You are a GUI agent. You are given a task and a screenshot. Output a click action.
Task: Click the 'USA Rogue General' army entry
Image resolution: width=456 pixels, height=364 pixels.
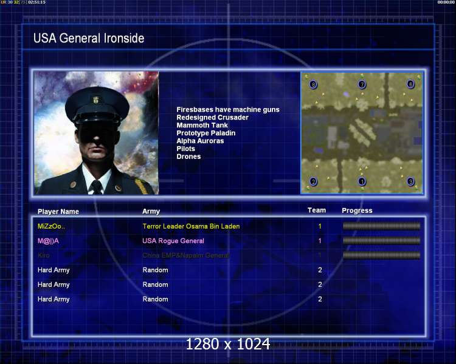tap(173, 241)
